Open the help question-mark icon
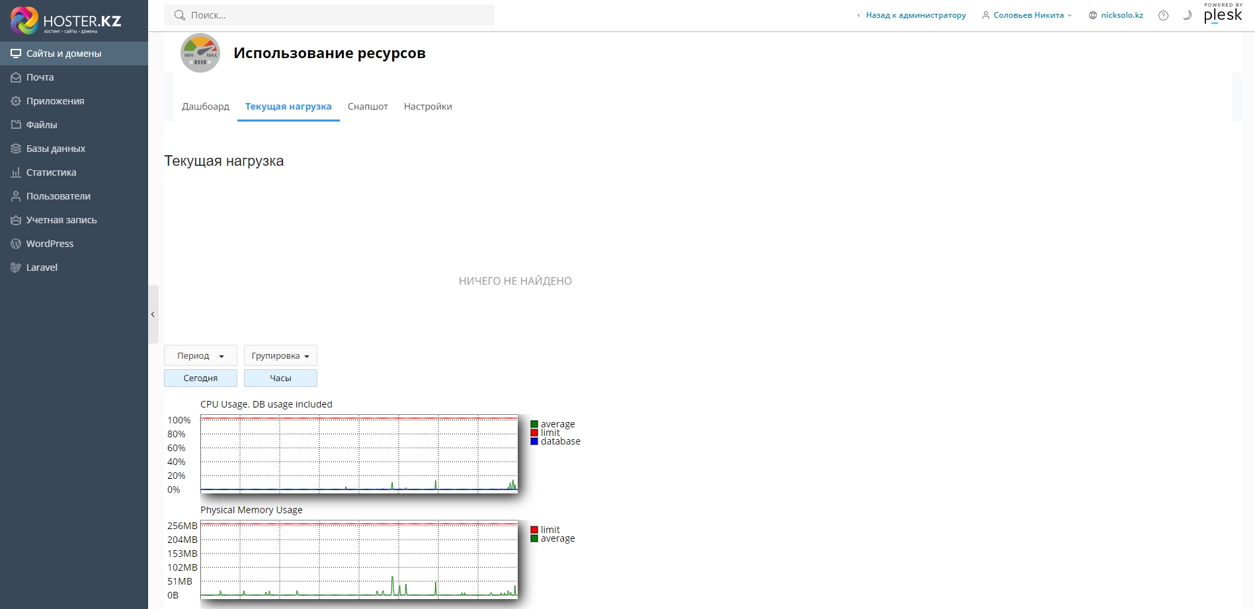This screenshot has height=609, width=1255. click(x=1163, y=15)
